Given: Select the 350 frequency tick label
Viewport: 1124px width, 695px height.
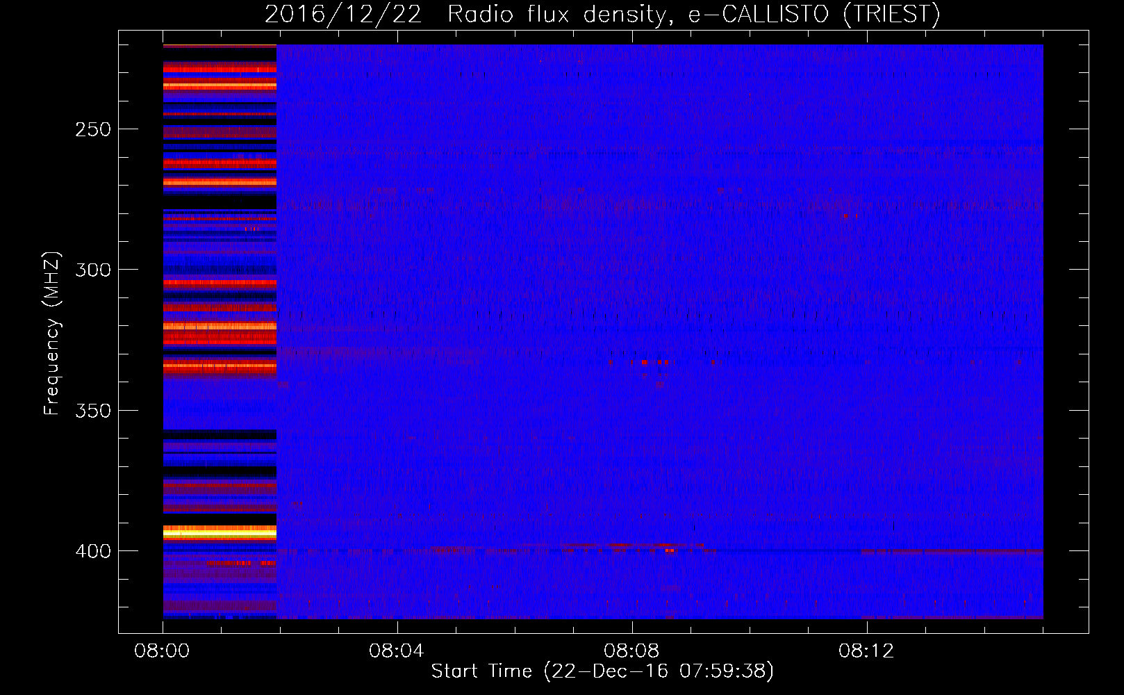Looking at the screenshot, I should (x=93, y=410).
